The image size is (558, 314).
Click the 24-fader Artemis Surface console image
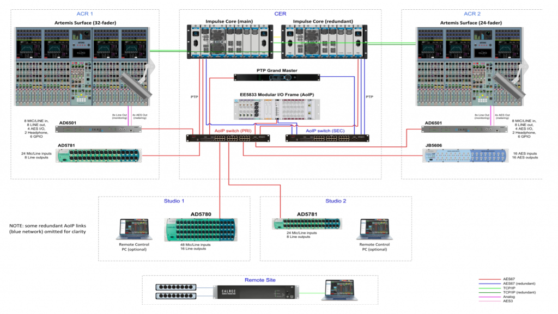click(x=471, y=66)
